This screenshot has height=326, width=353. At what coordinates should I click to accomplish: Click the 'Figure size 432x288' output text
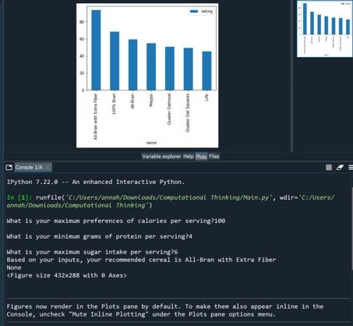[67, 275]
